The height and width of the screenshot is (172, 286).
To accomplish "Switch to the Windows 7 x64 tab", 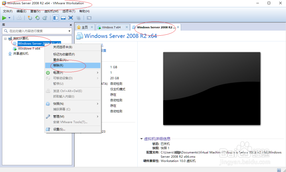I will click(111, 27).
